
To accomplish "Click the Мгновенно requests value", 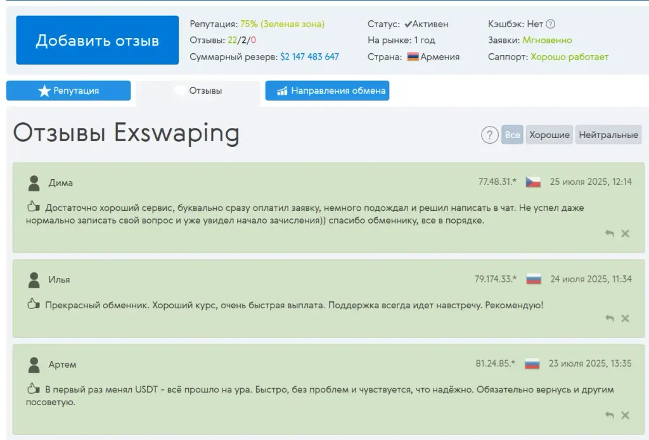I will click(x=547, y=40).
